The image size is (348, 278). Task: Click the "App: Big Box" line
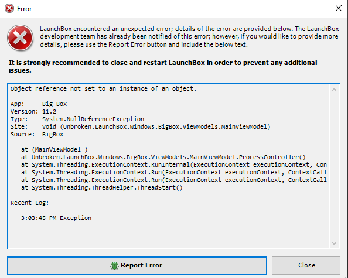click(x=39, y=104)
